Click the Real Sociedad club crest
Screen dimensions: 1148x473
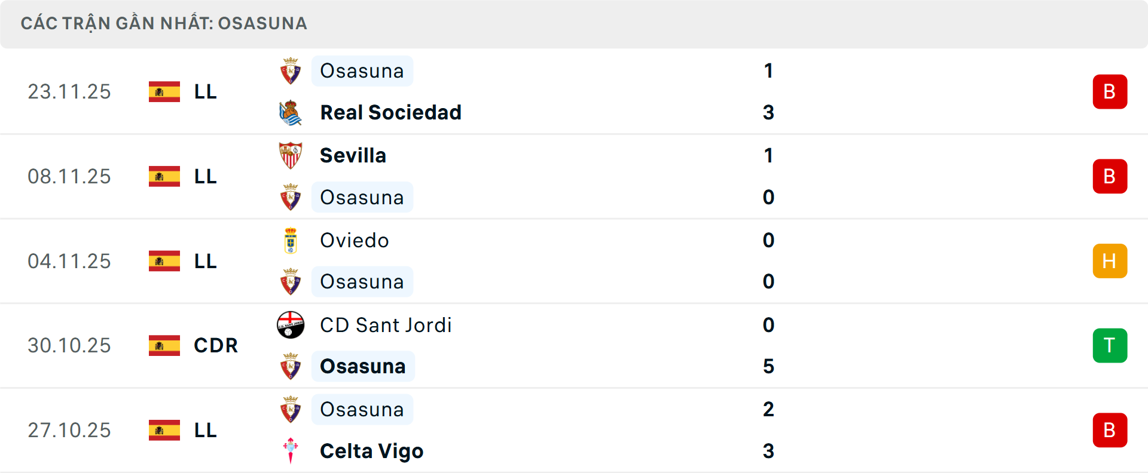[x=291, y=113]
